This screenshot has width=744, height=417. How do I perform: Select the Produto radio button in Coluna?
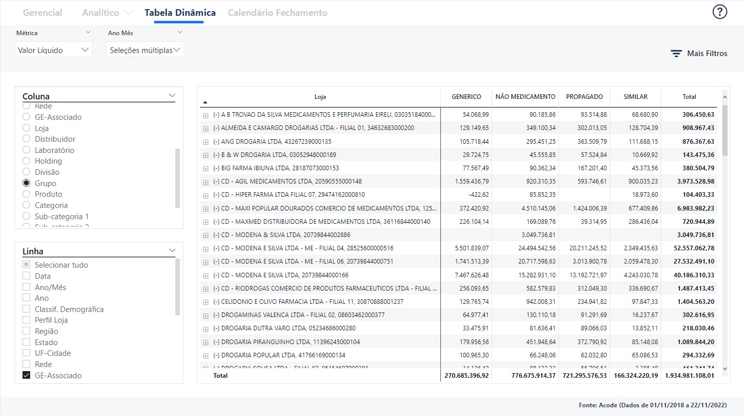click(x=27, y=194)
